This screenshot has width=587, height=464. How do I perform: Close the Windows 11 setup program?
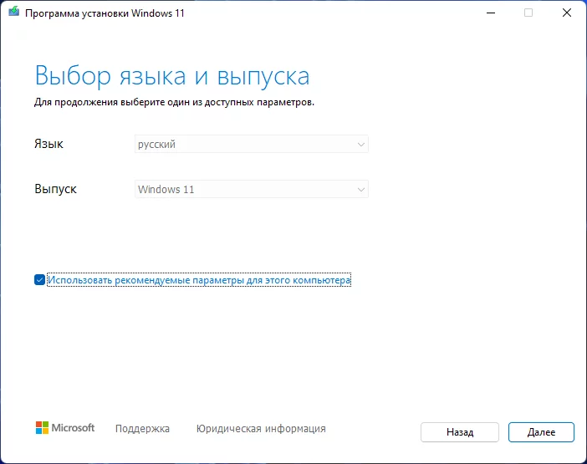(567, 13)
